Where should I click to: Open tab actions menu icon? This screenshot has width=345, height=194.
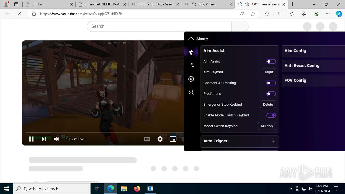16,4
